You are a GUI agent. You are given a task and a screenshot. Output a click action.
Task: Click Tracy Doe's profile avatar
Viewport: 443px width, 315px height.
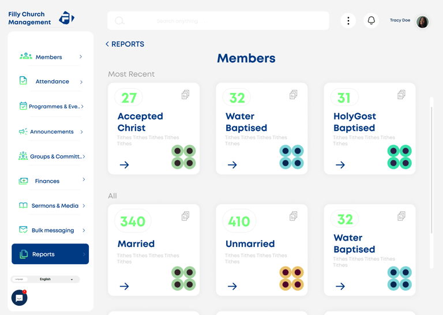point(422,22)
